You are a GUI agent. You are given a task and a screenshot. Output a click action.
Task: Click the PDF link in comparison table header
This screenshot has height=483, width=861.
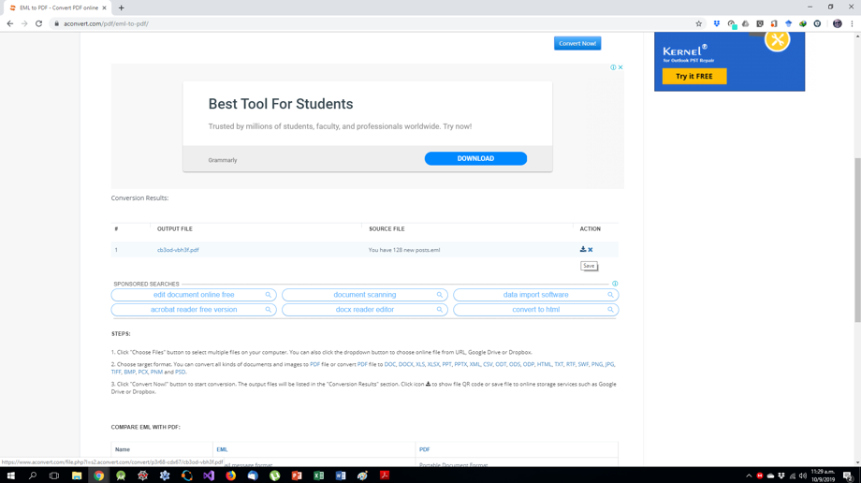click(425, 449)
